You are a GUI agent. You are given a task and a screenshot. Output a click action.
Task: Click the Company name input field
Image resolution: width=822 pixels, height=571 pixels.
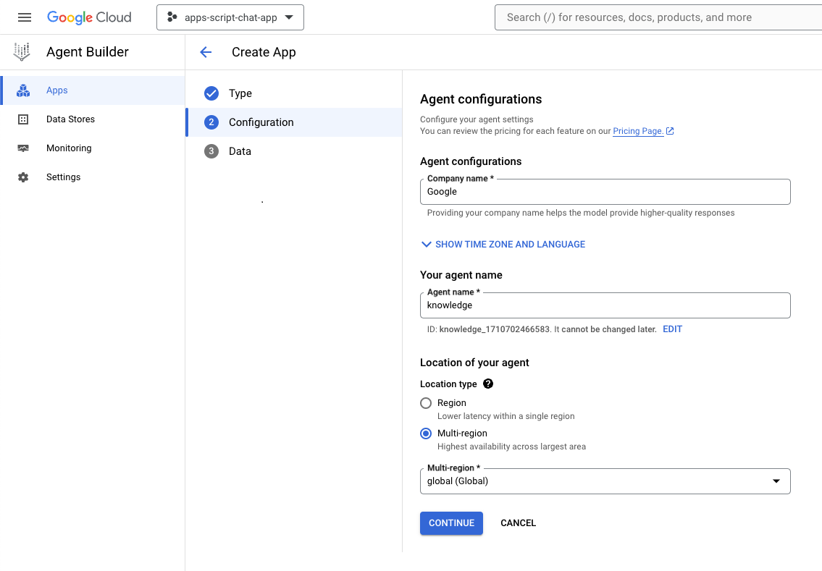[x=605, y=192]
